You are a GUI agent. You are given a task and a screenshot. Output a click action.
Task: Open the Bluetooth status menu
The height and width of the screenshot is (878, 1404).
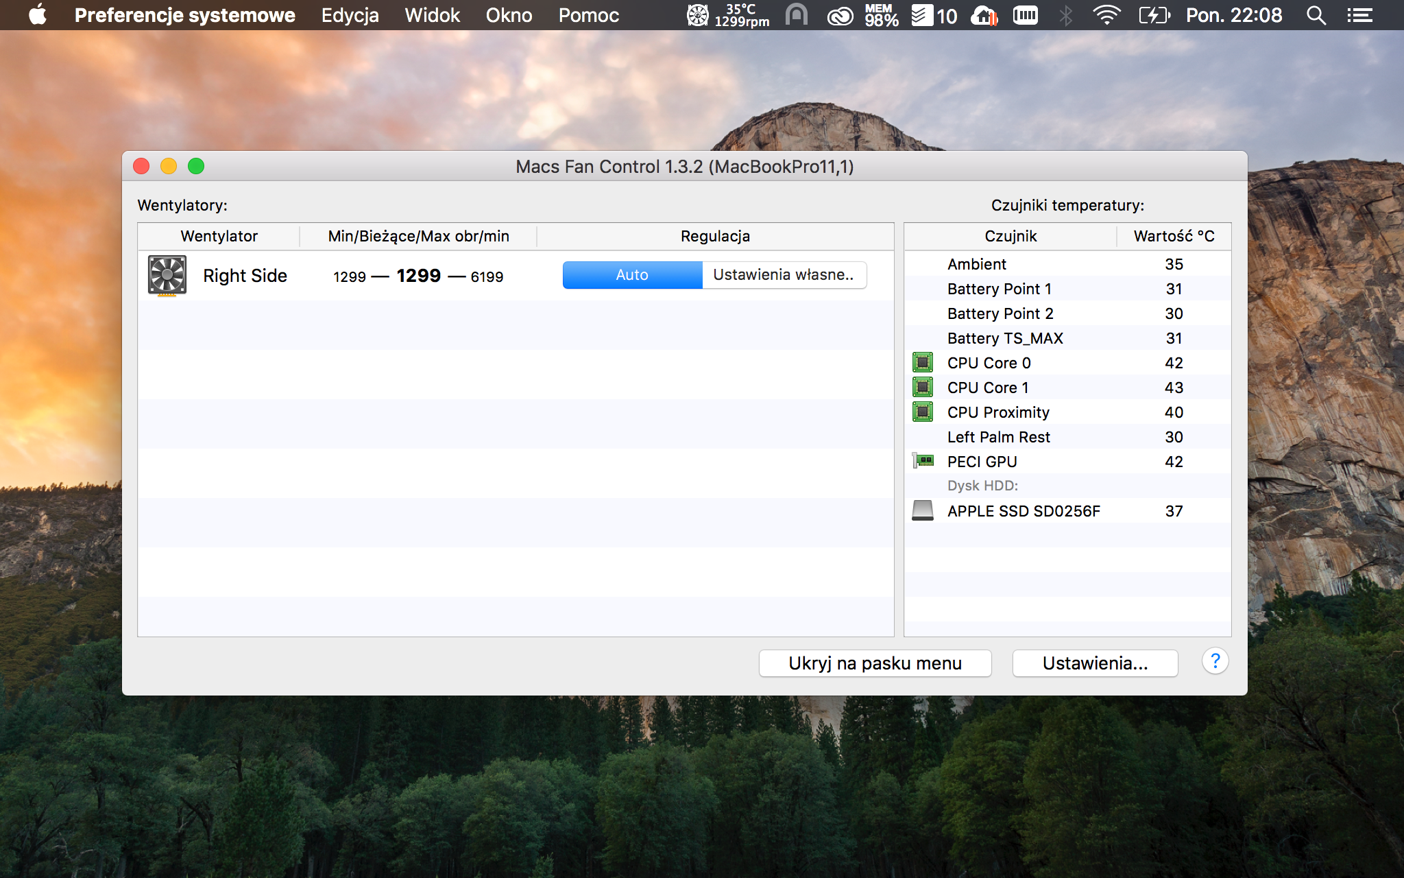1065,15
